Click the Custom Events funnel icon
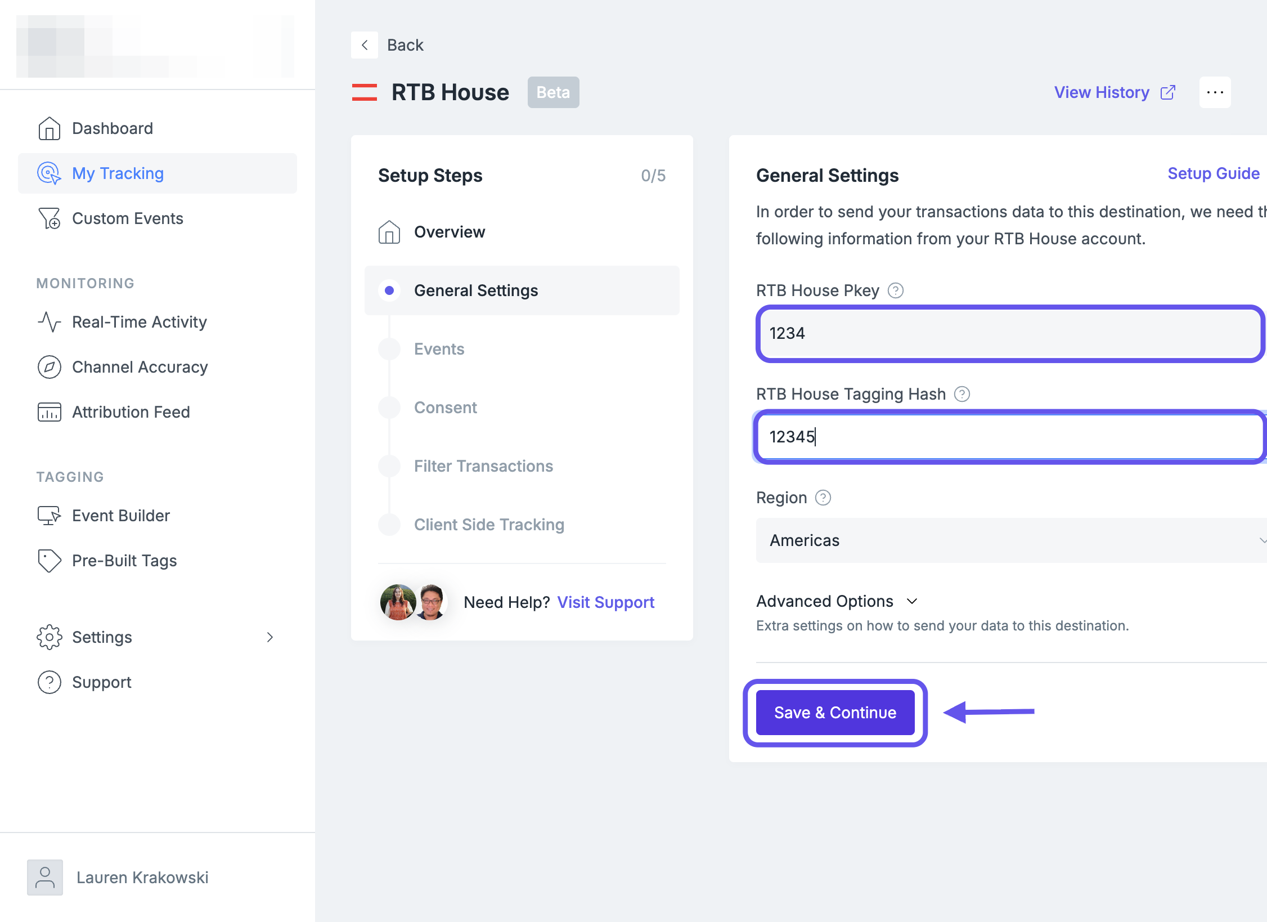 click(49, 218)
